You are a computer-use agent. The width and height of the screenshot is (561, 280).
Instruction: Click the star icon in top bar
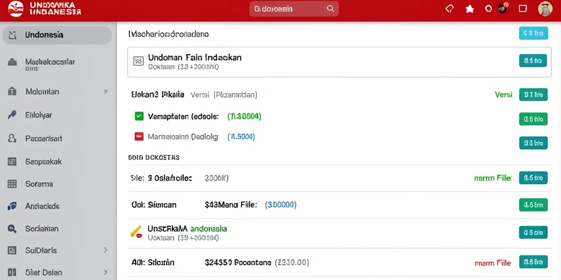470,9
